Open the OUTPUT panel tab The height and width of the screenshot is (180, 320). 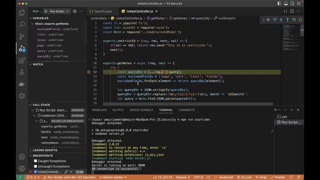(118, 110)
